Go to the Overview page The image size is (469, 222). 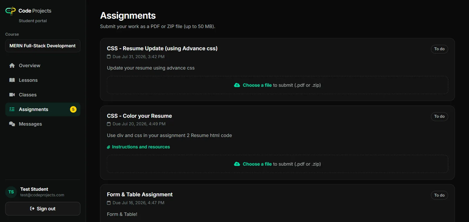click(x=43, y=65)
